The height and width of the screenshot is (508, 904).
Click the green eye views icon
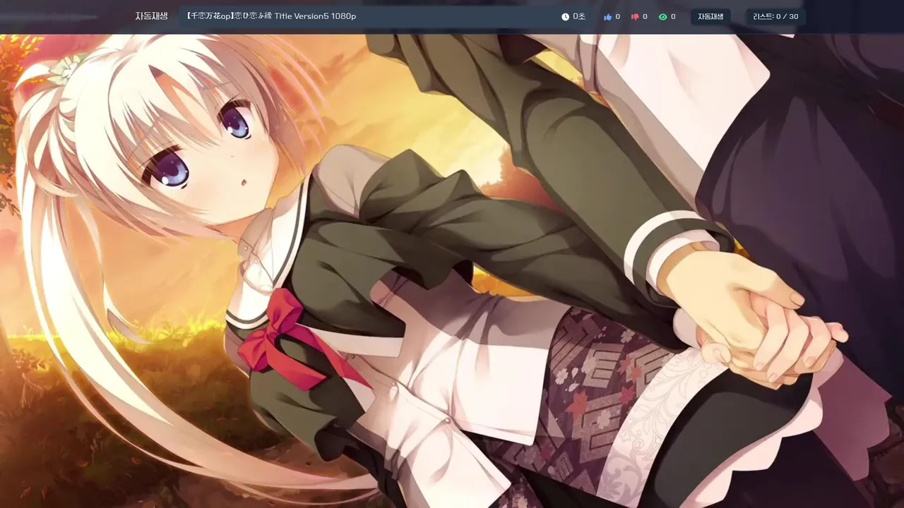coord(662,17)
